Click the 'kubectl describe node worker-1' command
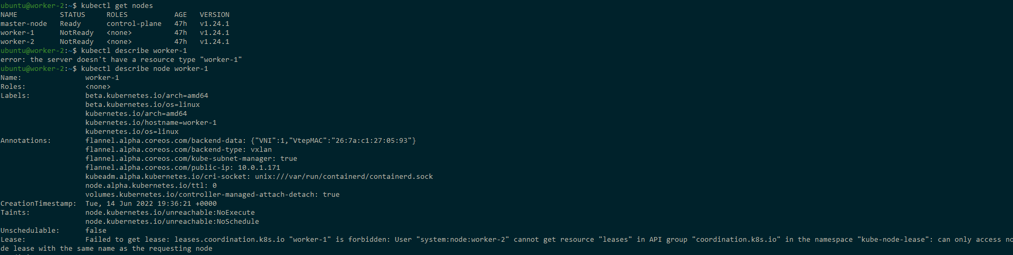 (x=144, y=69)
